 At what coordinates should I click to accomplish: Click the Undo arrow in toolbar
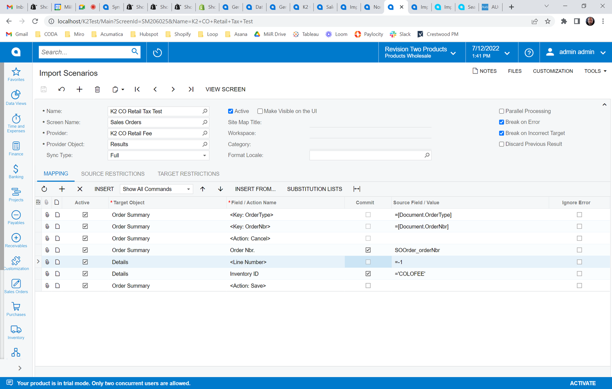62,89
